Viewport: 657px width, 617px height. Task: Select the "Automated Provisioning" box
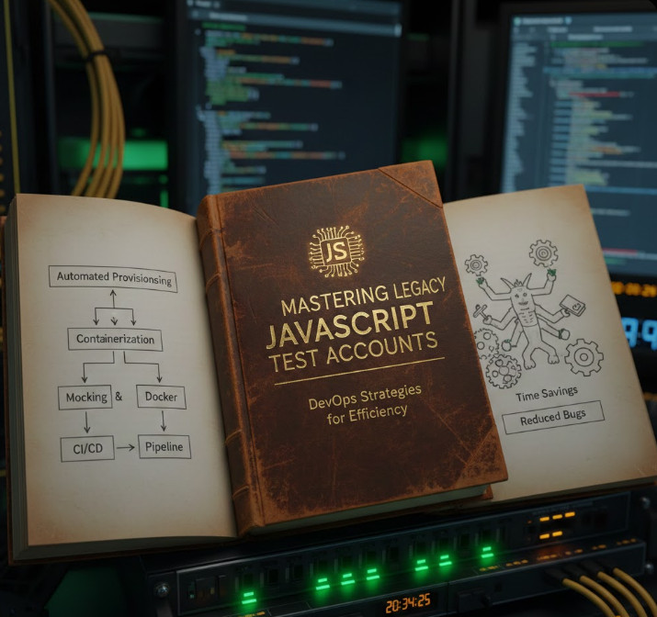coord(113,279)
